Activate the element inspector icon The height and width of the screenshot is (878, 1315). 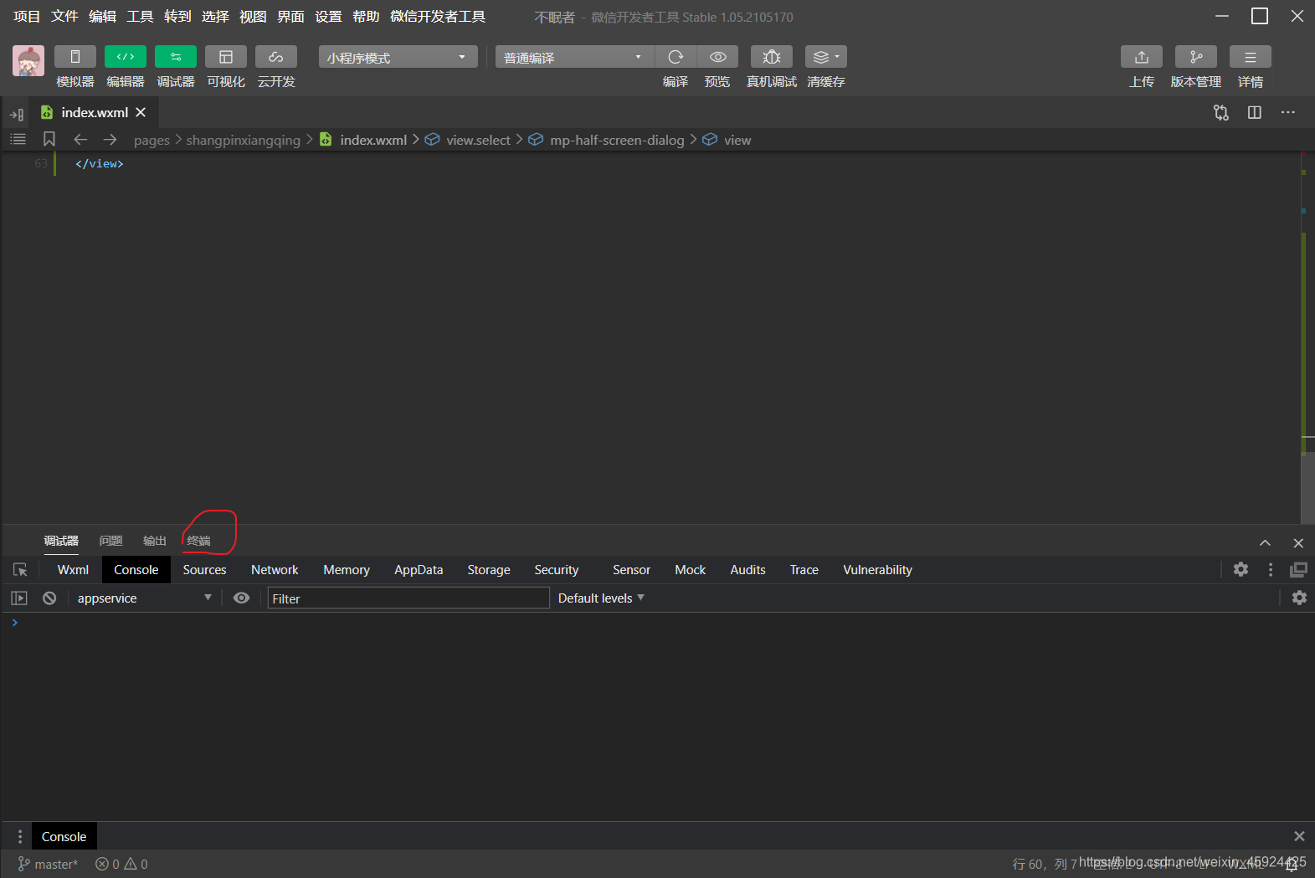click(21, 570)
